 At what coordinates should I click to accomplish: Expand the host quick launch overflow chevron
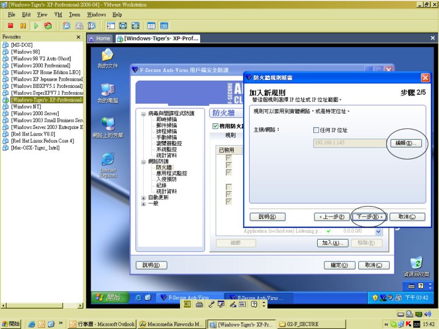coord(60,323)
